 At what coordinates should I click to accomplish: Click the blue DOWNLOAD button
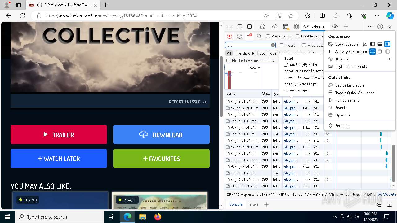click(161, 134)
